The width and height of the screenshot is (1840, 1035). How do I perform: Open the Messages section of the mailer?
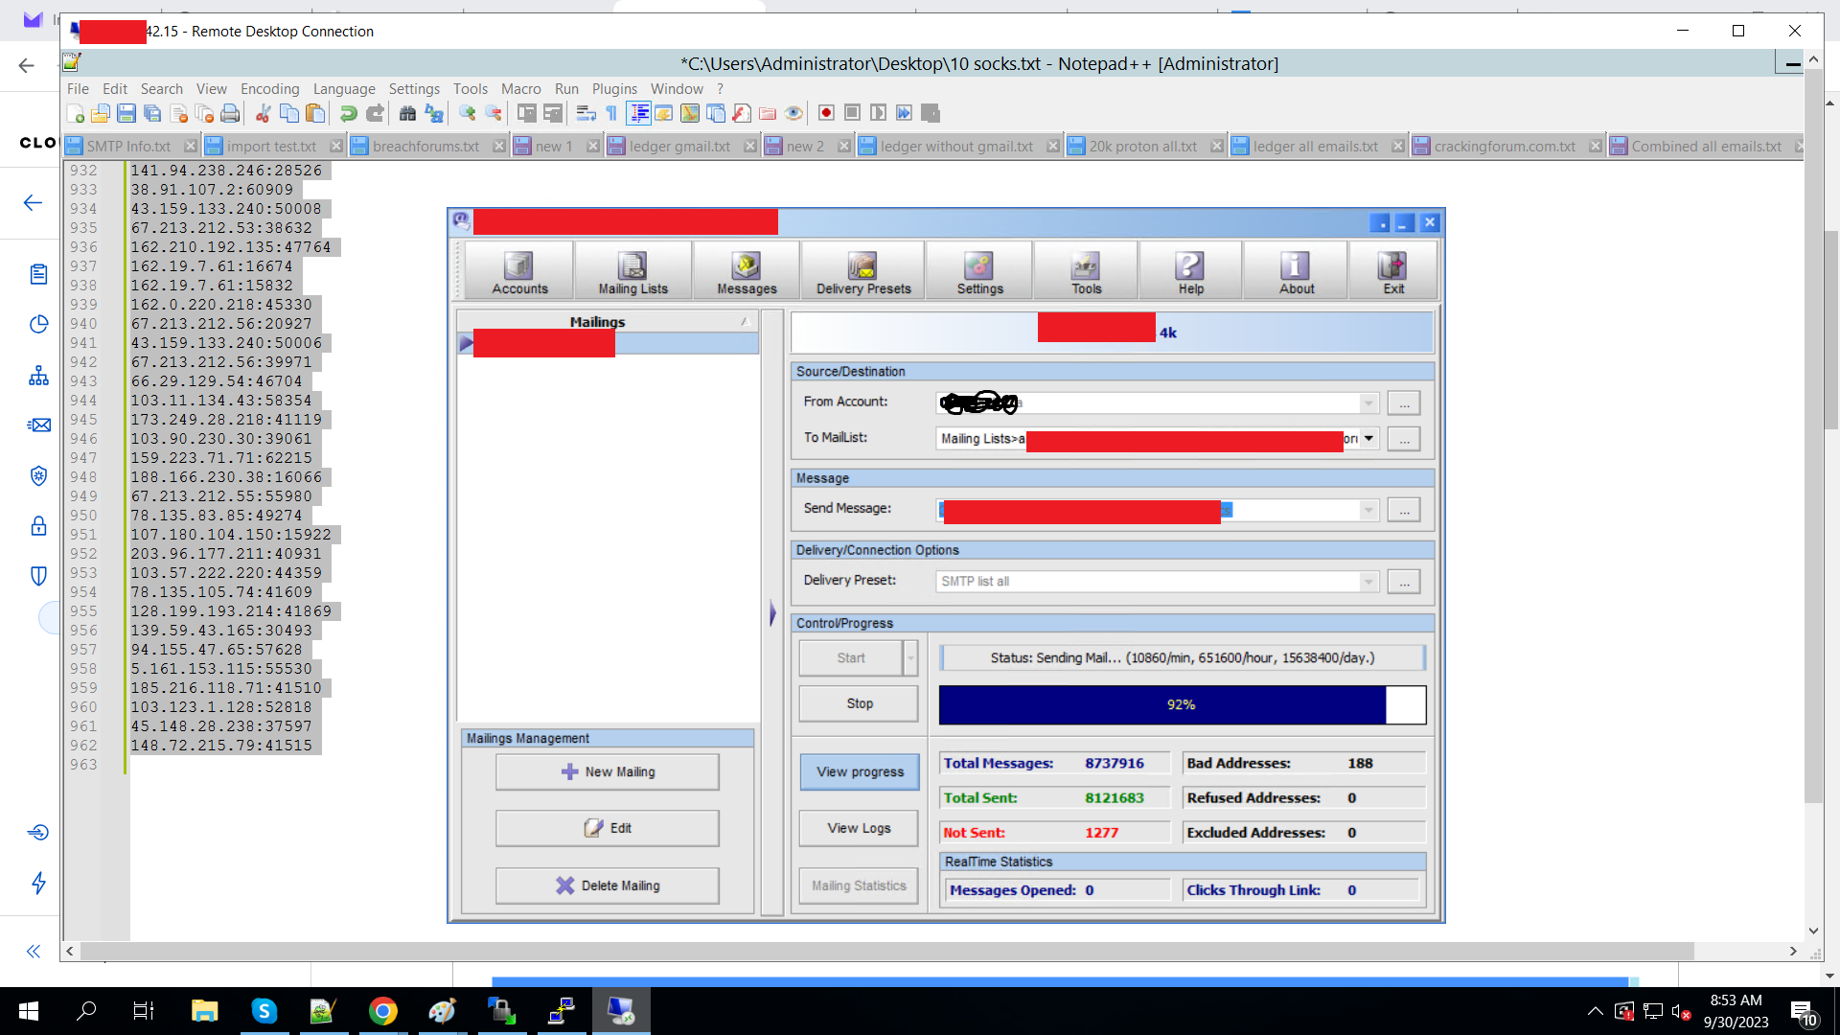747,272
